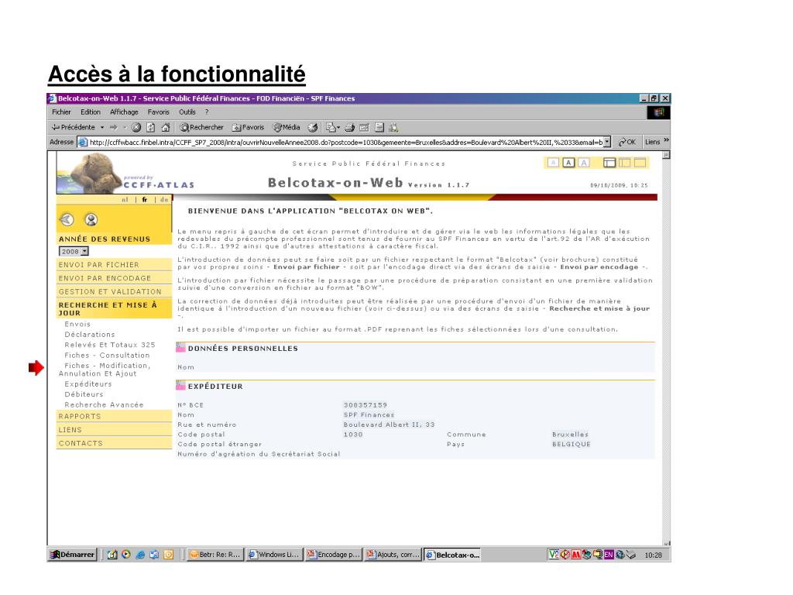The height and width of the screenshot is (595, 793).
Task: Open the Précédente history dropdown arrow
Action: (x=102, y=128)
